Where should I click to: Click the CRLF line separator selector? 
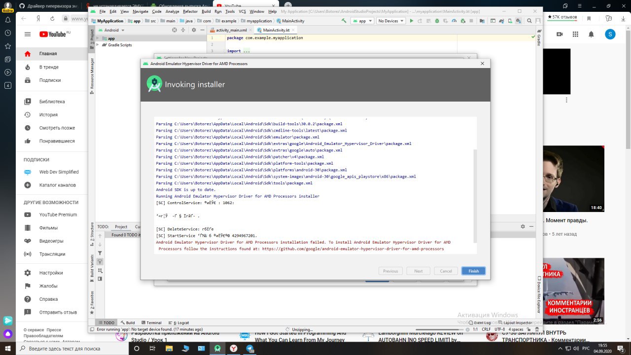coord(486,329)
